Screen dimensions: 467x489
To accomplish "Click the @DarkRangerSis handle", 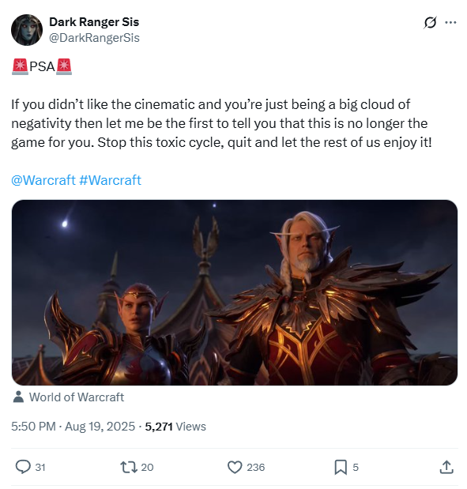I will click(94, 38).
